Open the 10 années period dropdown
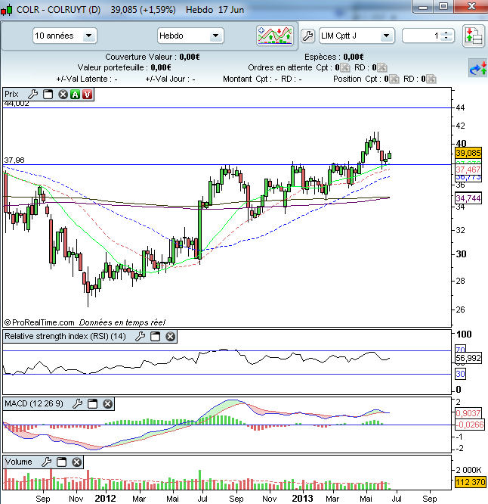 64,36
